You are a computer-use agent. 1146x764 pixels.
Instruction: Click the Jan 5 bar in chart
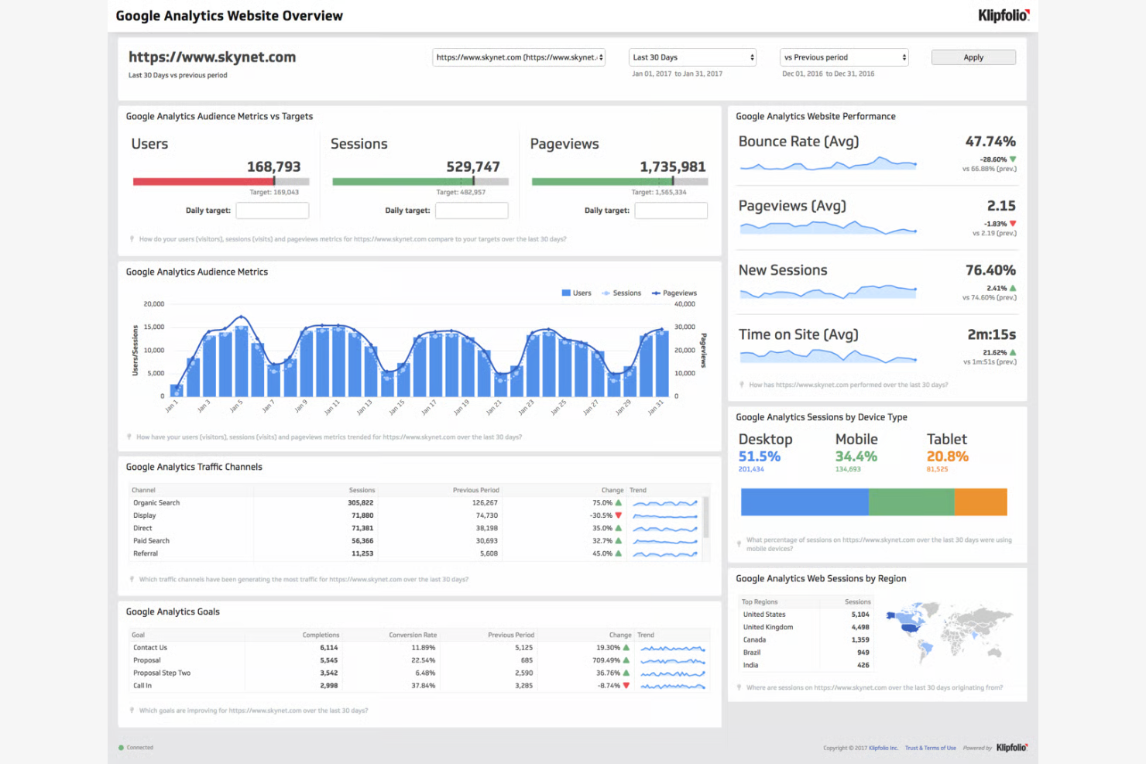tap(242, 361)
